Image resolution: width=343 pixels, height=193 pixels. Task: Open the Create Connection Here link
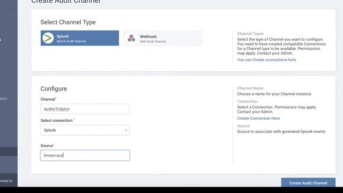tap(258, 118)
